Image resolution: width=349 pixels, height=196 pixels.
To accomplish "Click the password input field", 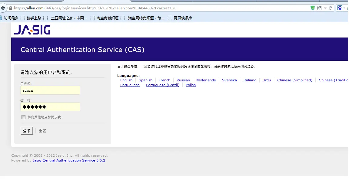I will click(50, 107).
